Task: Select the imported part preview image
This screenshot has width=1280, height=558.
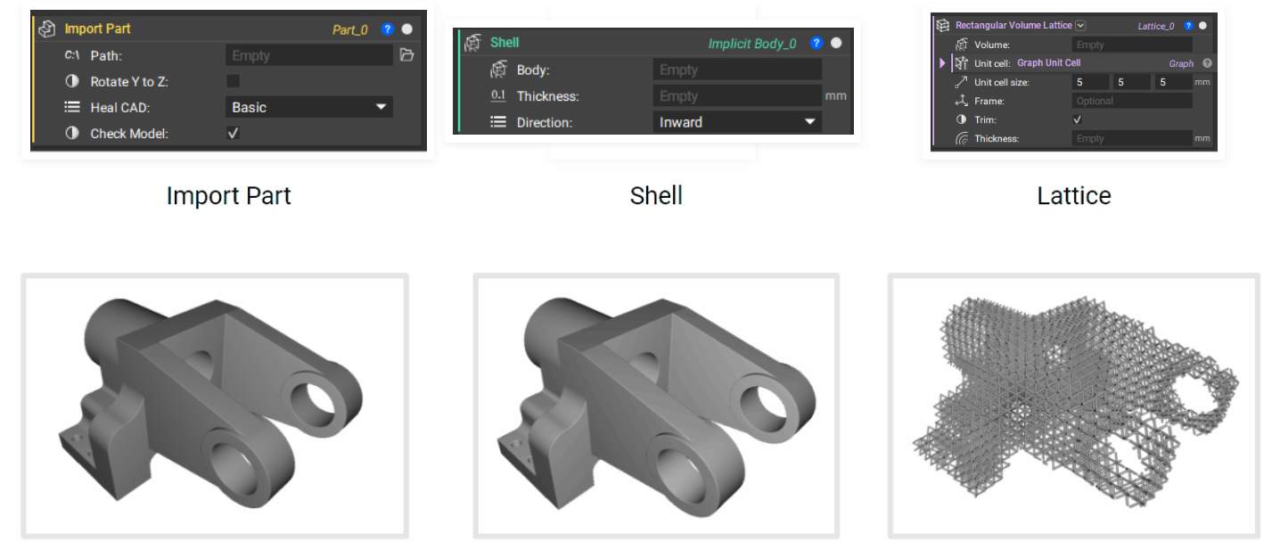Action: pyautogui.click(x=215, y=406)
